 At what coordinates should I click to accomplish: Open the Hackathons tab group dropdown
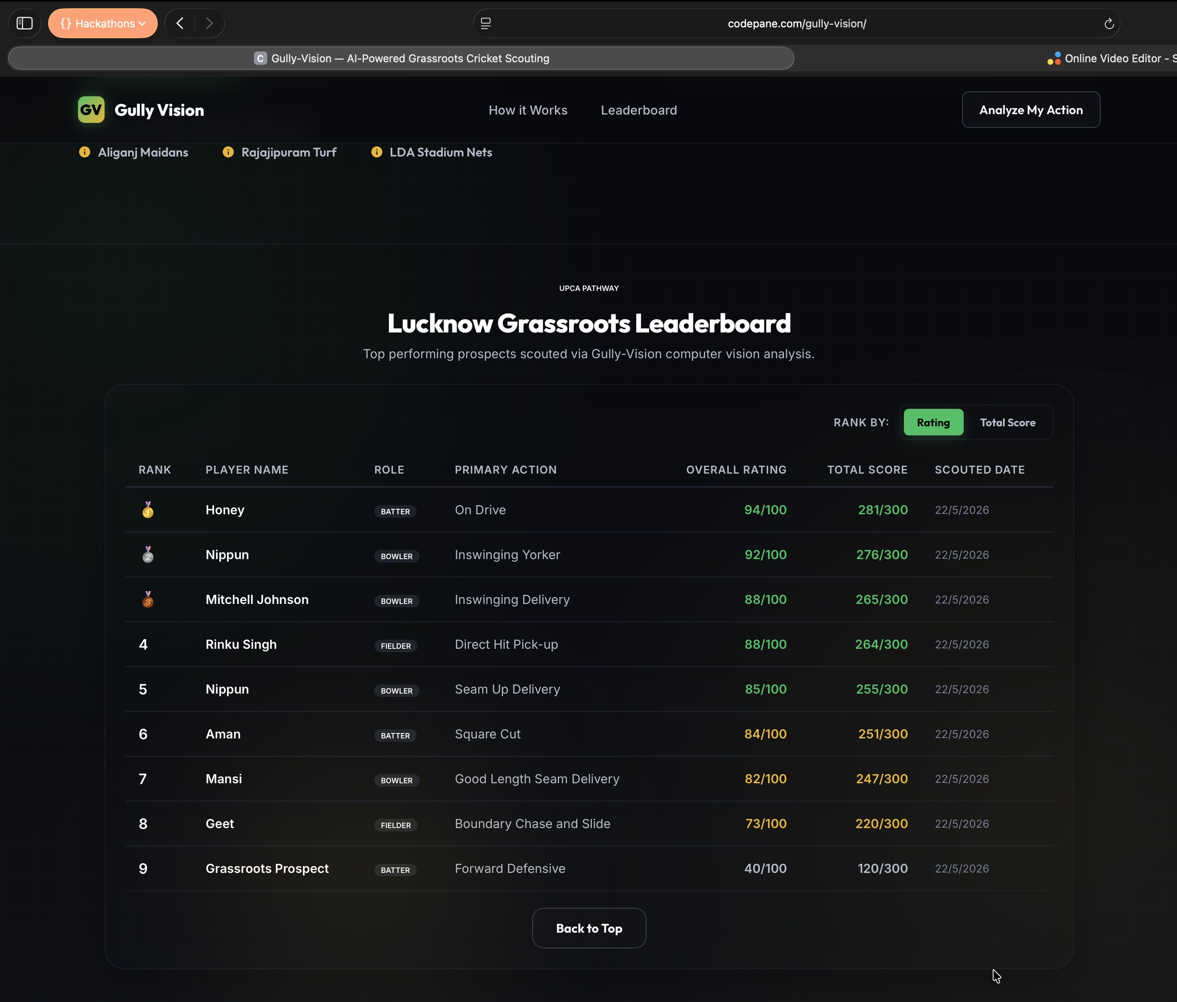(x=103, y=23)
